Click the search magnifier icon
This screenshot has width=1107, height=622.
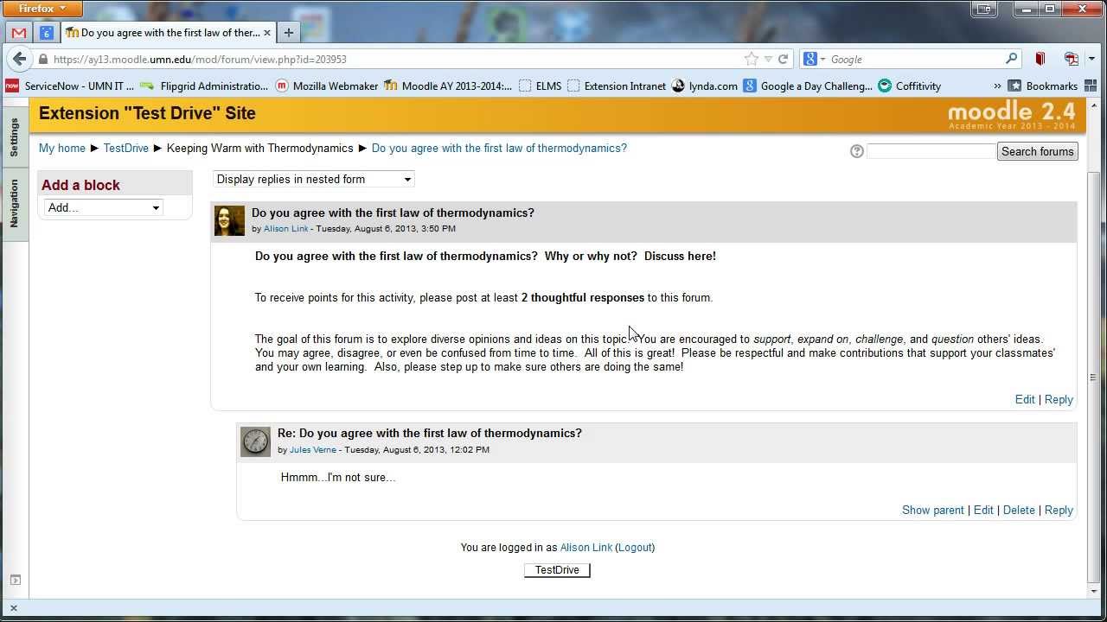pyautogui.click(x=1011, y=59)
